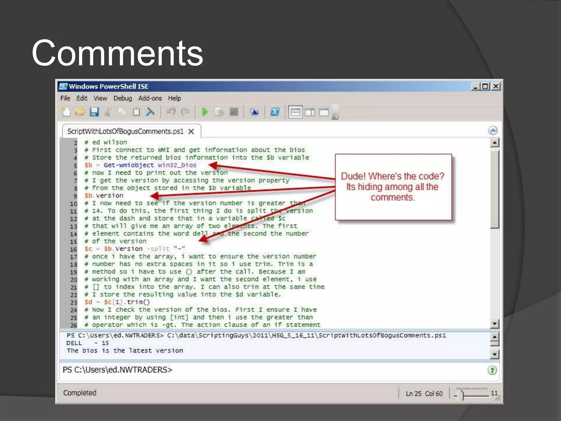The width and height of the screenshot is (561, 421).
Task: Click the zoom value 11 in status bar
Action: 494,393
